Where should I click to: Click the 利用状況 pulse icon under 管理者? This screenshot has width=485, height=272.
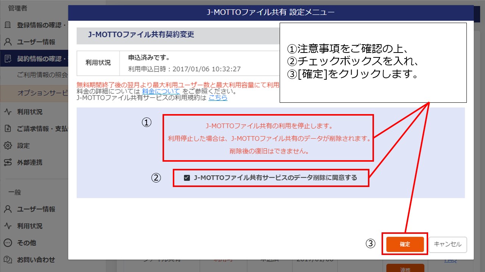(x=8, y=112)
